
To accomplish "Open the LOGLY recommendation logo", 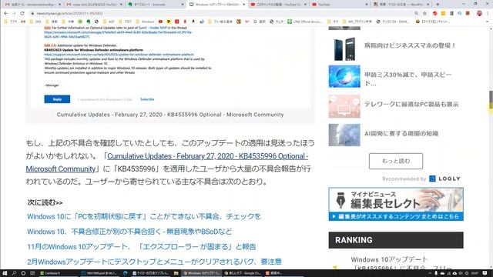I will coord(445,179).
